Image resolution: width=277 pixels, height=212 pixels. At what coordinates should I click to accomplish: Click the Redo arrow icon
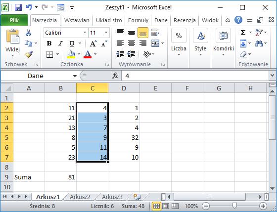pos(45,7)
